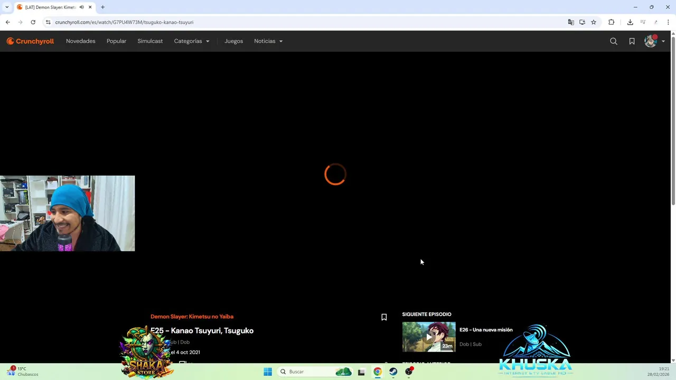Open the Crunchyroll search icon
This screenshot has height=380, width=676.
pyautogui.click(x=614, y=41)
